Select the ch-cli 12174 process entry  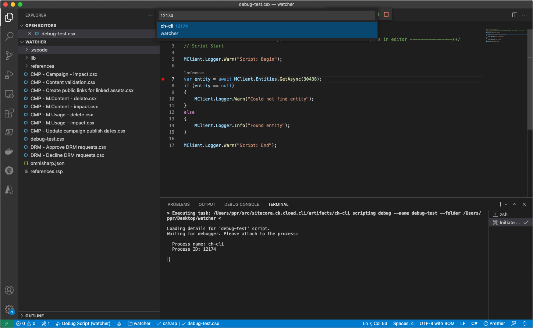point(267,29)
